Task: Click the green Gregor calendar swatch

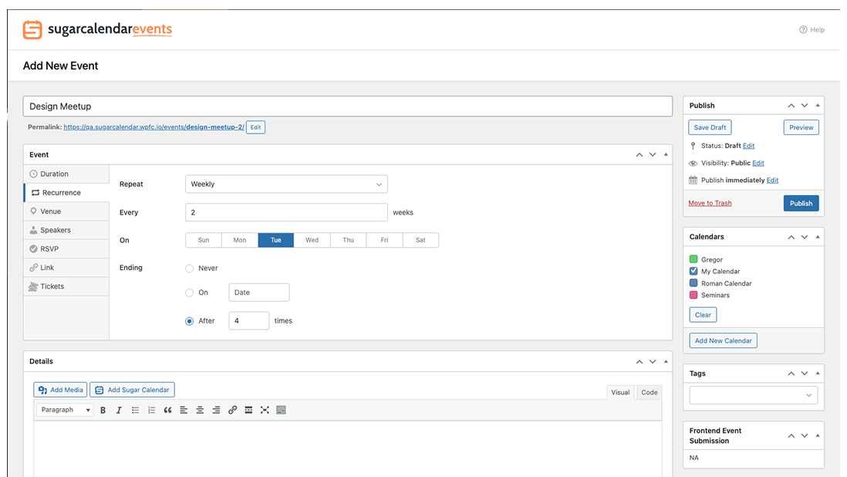Action: tap(693, 259)
